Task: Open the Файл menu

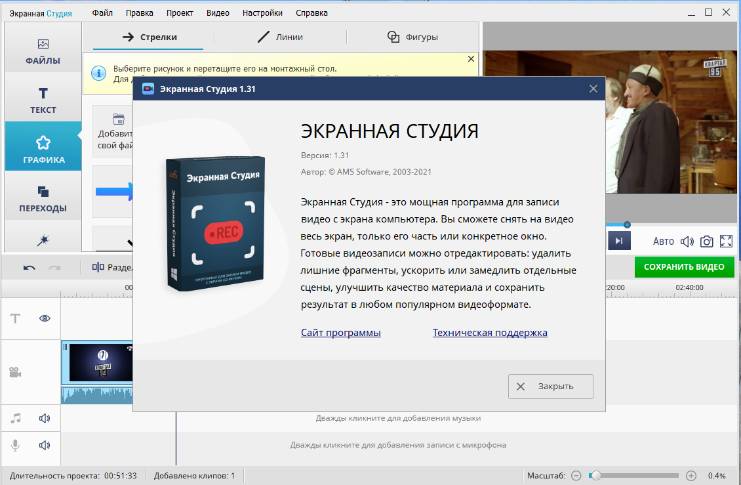Action: tap(102, 12)
